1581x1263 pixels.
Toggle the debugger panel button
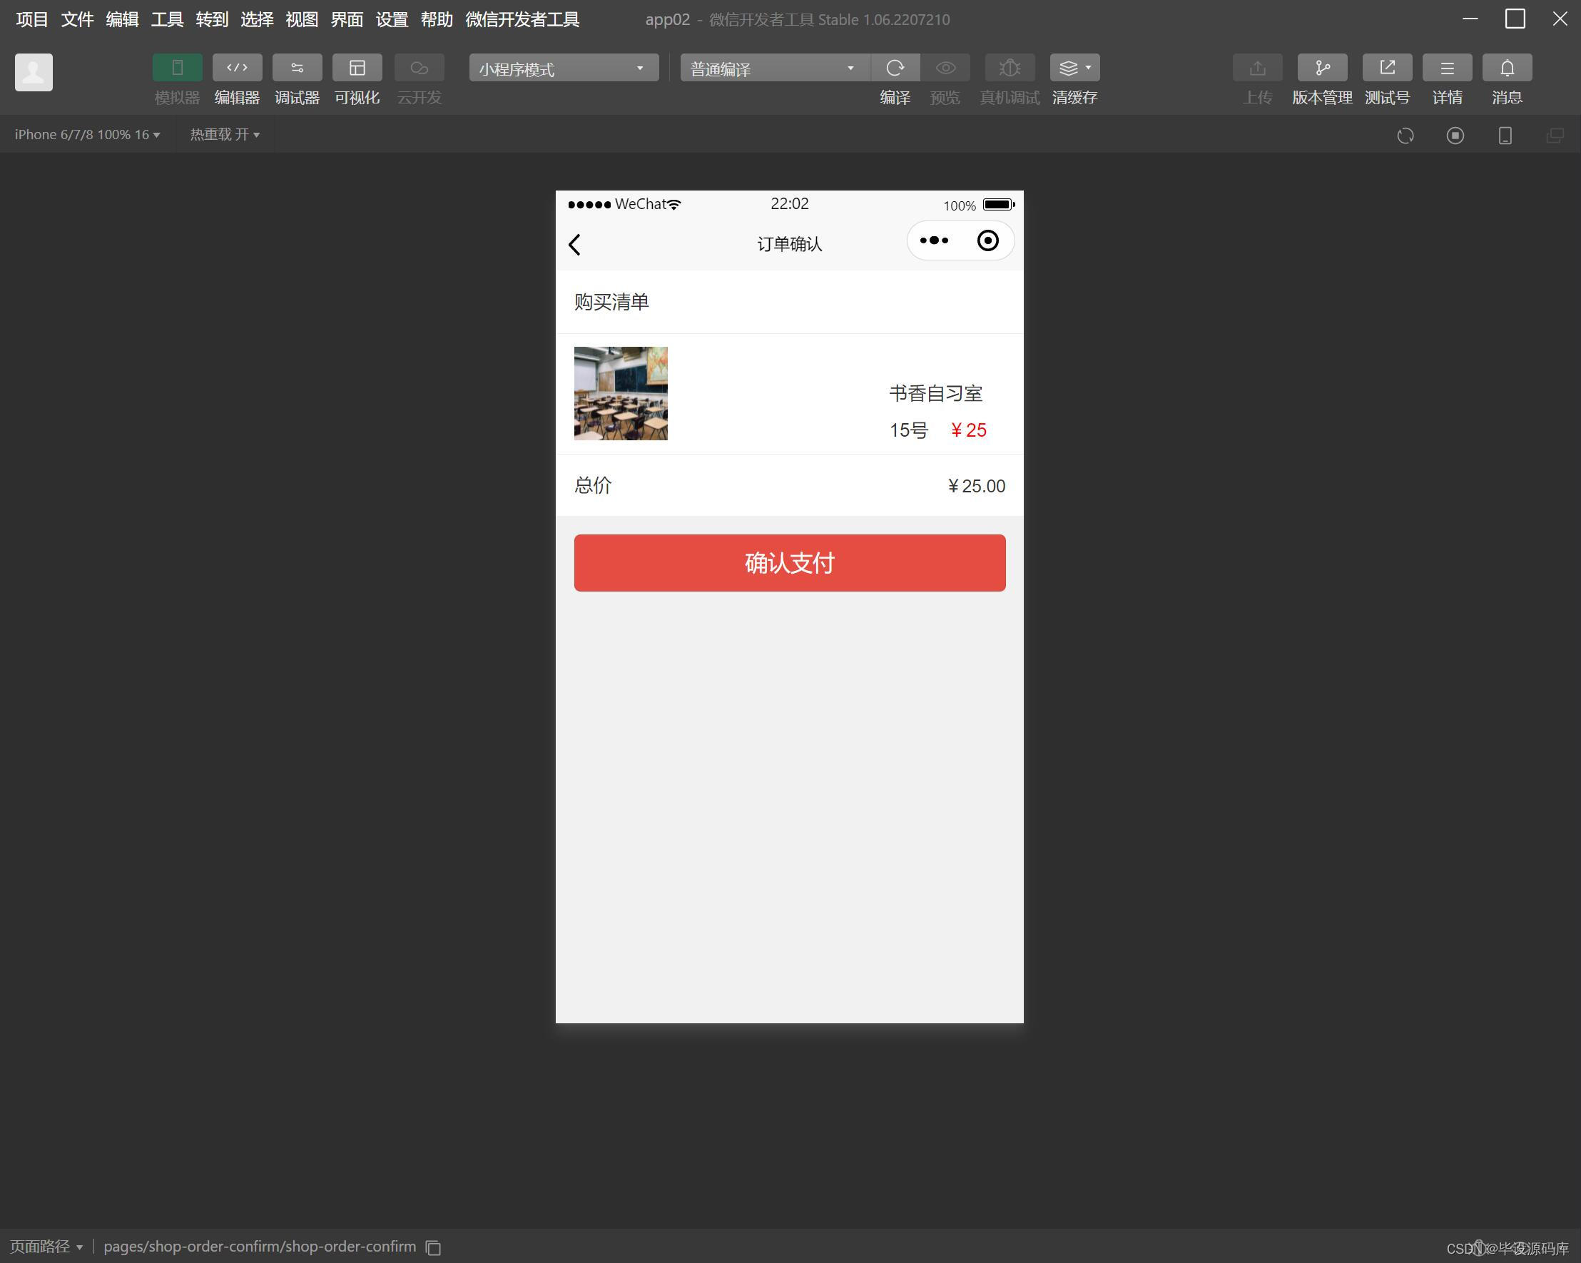click(x=296, y=68)
